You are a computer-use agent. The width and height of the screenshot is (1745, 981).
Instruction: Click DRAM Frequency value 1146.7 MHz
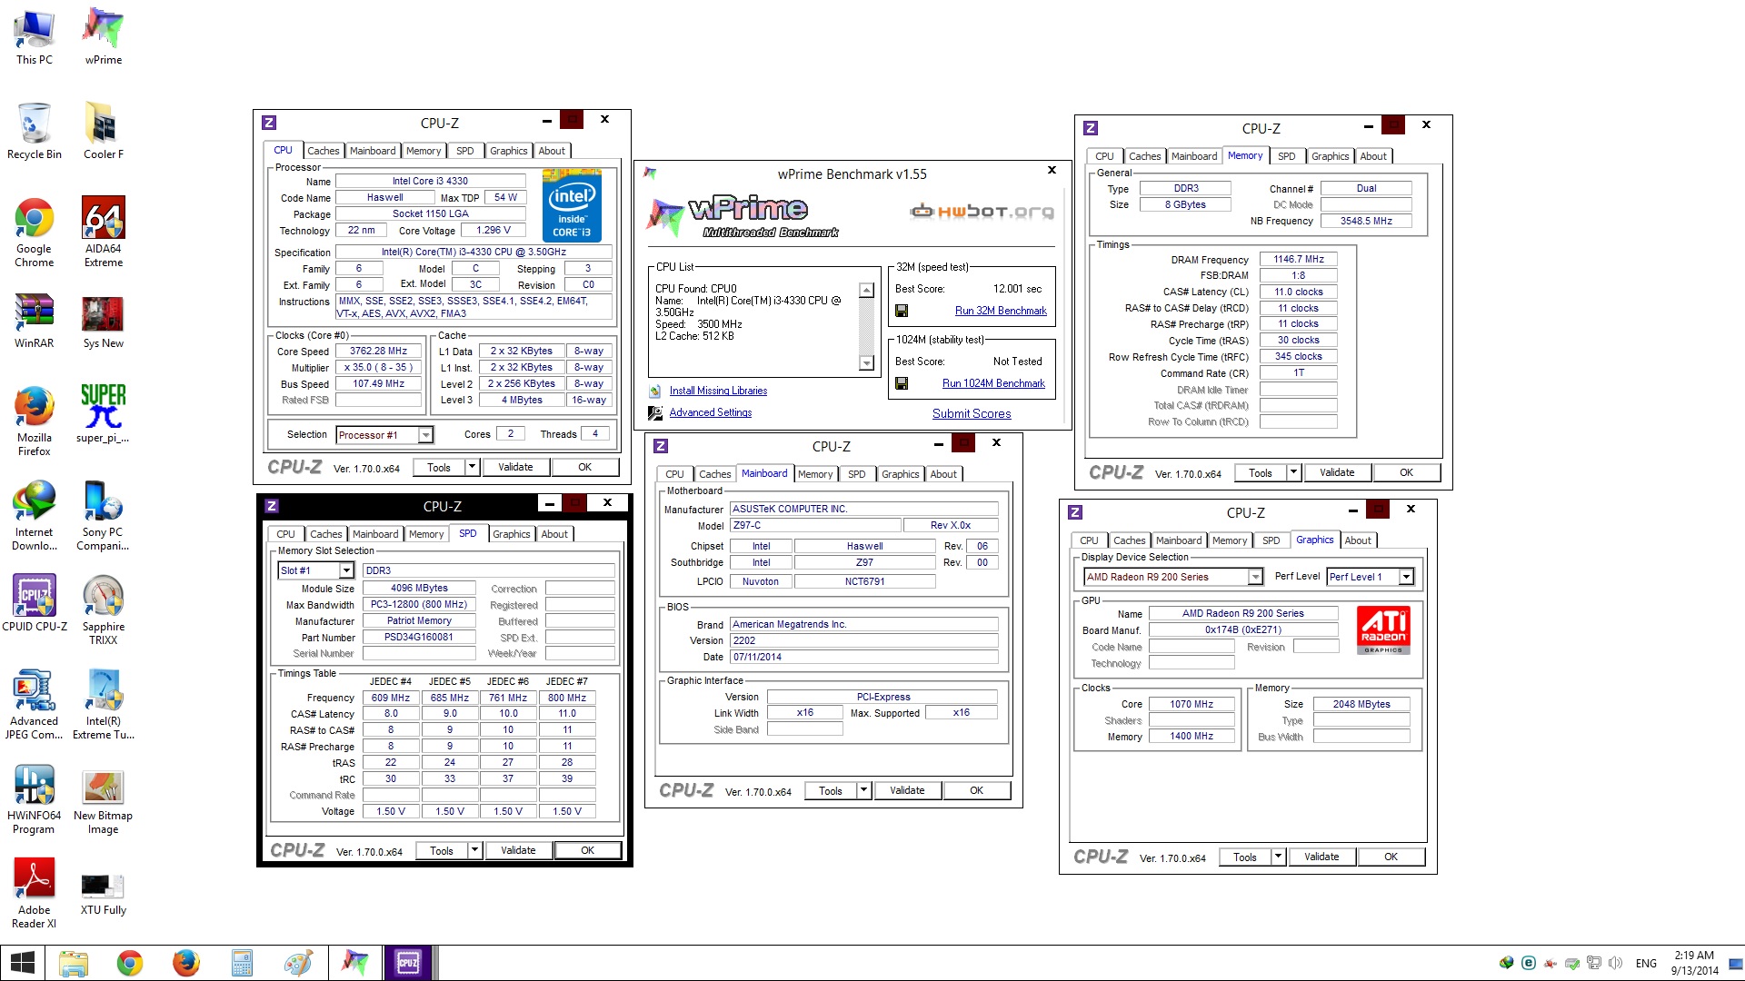[1298, 259]
